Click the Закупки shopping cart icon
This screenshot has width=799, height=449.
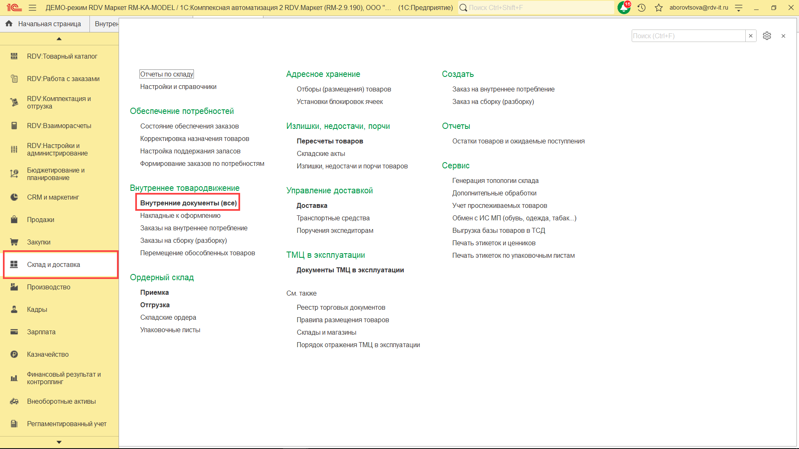click(14, 242)
